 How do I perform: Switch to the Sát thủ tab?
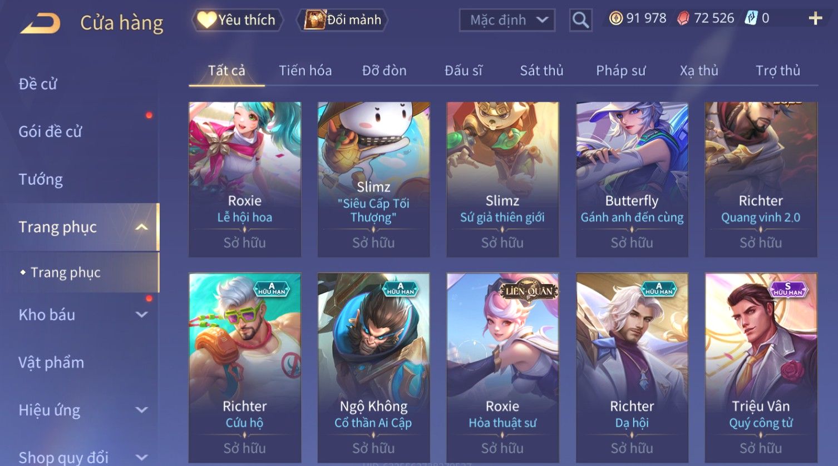coord(541,71)
